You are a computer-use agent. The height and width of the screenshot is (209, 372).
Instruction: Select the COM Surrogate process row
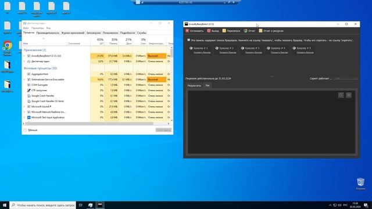(x=97, y=85)
